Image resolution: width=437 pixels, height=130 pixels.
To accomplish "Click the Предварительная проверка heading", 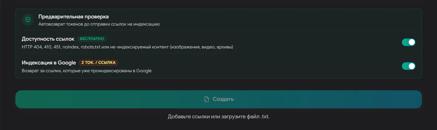I will tap(73, 17).
